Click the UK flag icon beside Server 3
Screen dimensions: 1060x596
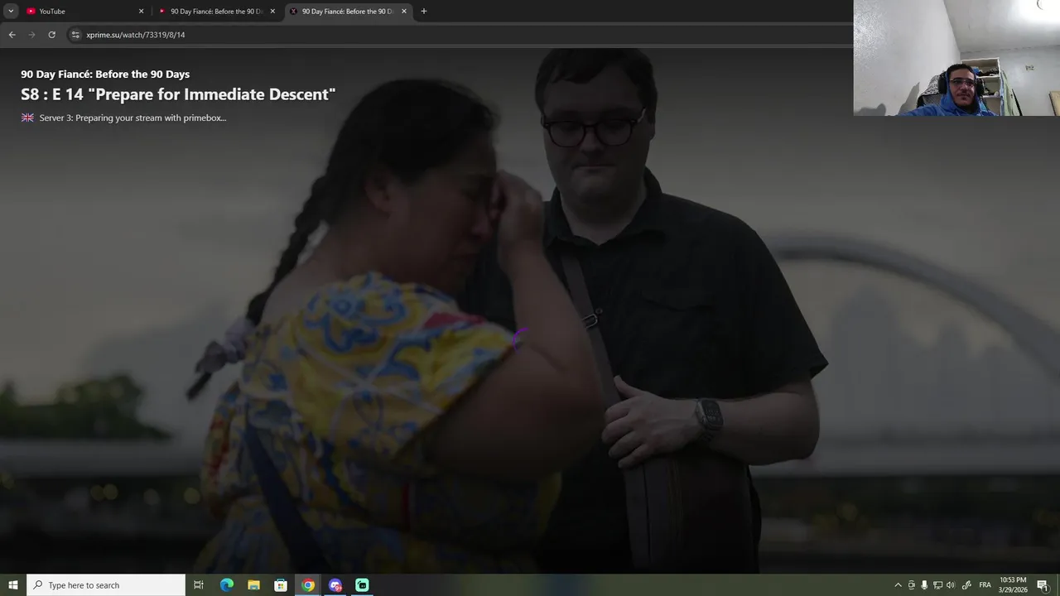point(27,118)
